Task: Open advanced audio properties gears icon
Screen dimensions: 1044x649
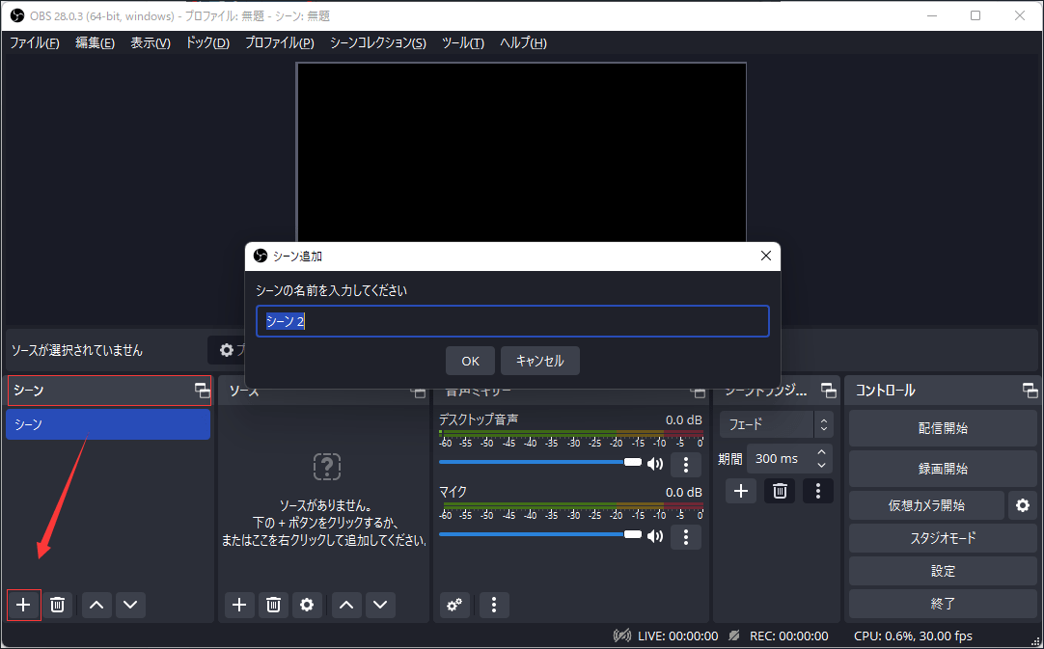Action: click(454, 605)
